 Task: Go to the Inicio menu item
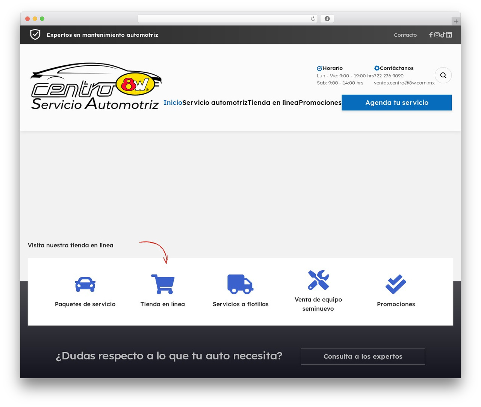(x=173, y=103)
